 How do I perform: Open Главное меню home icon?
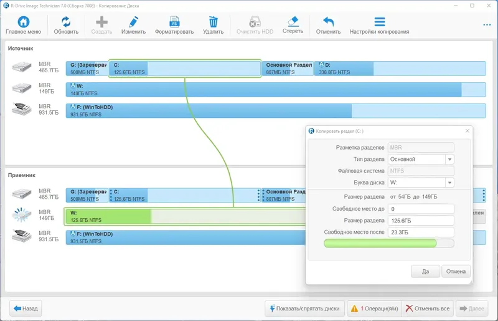pyautogui.click(x=23, y=22)
